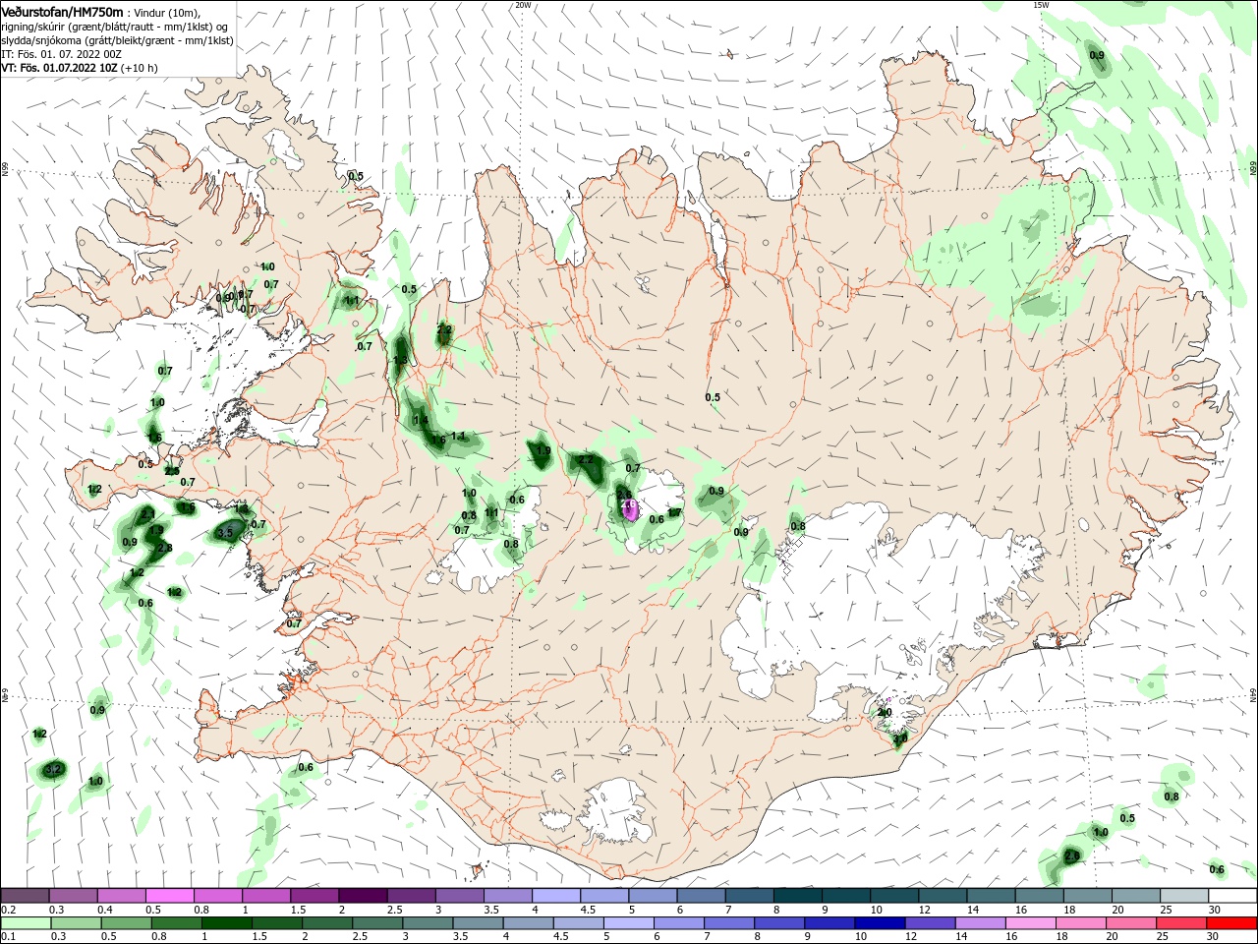The height and width of the screenshot is (944, 1258).
Task: Pick the darkest green 1 swatch in rain scale
Action: pos(226,923)
